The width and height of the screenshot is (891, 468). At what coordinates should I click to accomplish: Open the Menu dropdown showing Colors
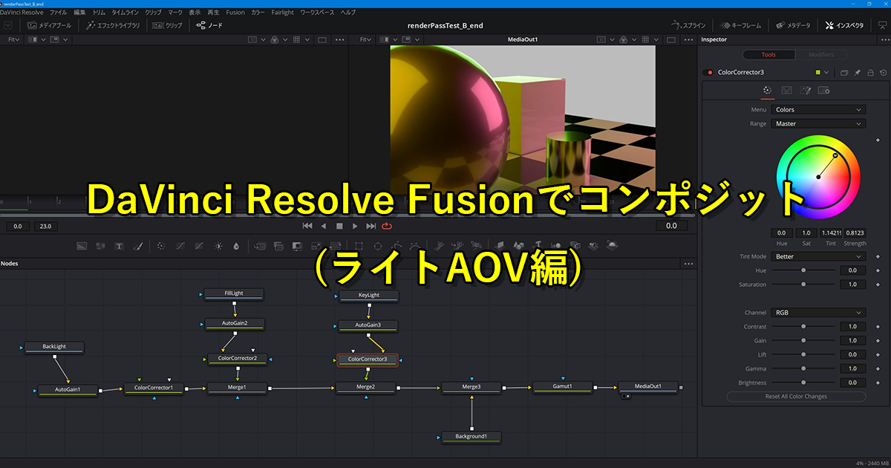click(818, 110)
